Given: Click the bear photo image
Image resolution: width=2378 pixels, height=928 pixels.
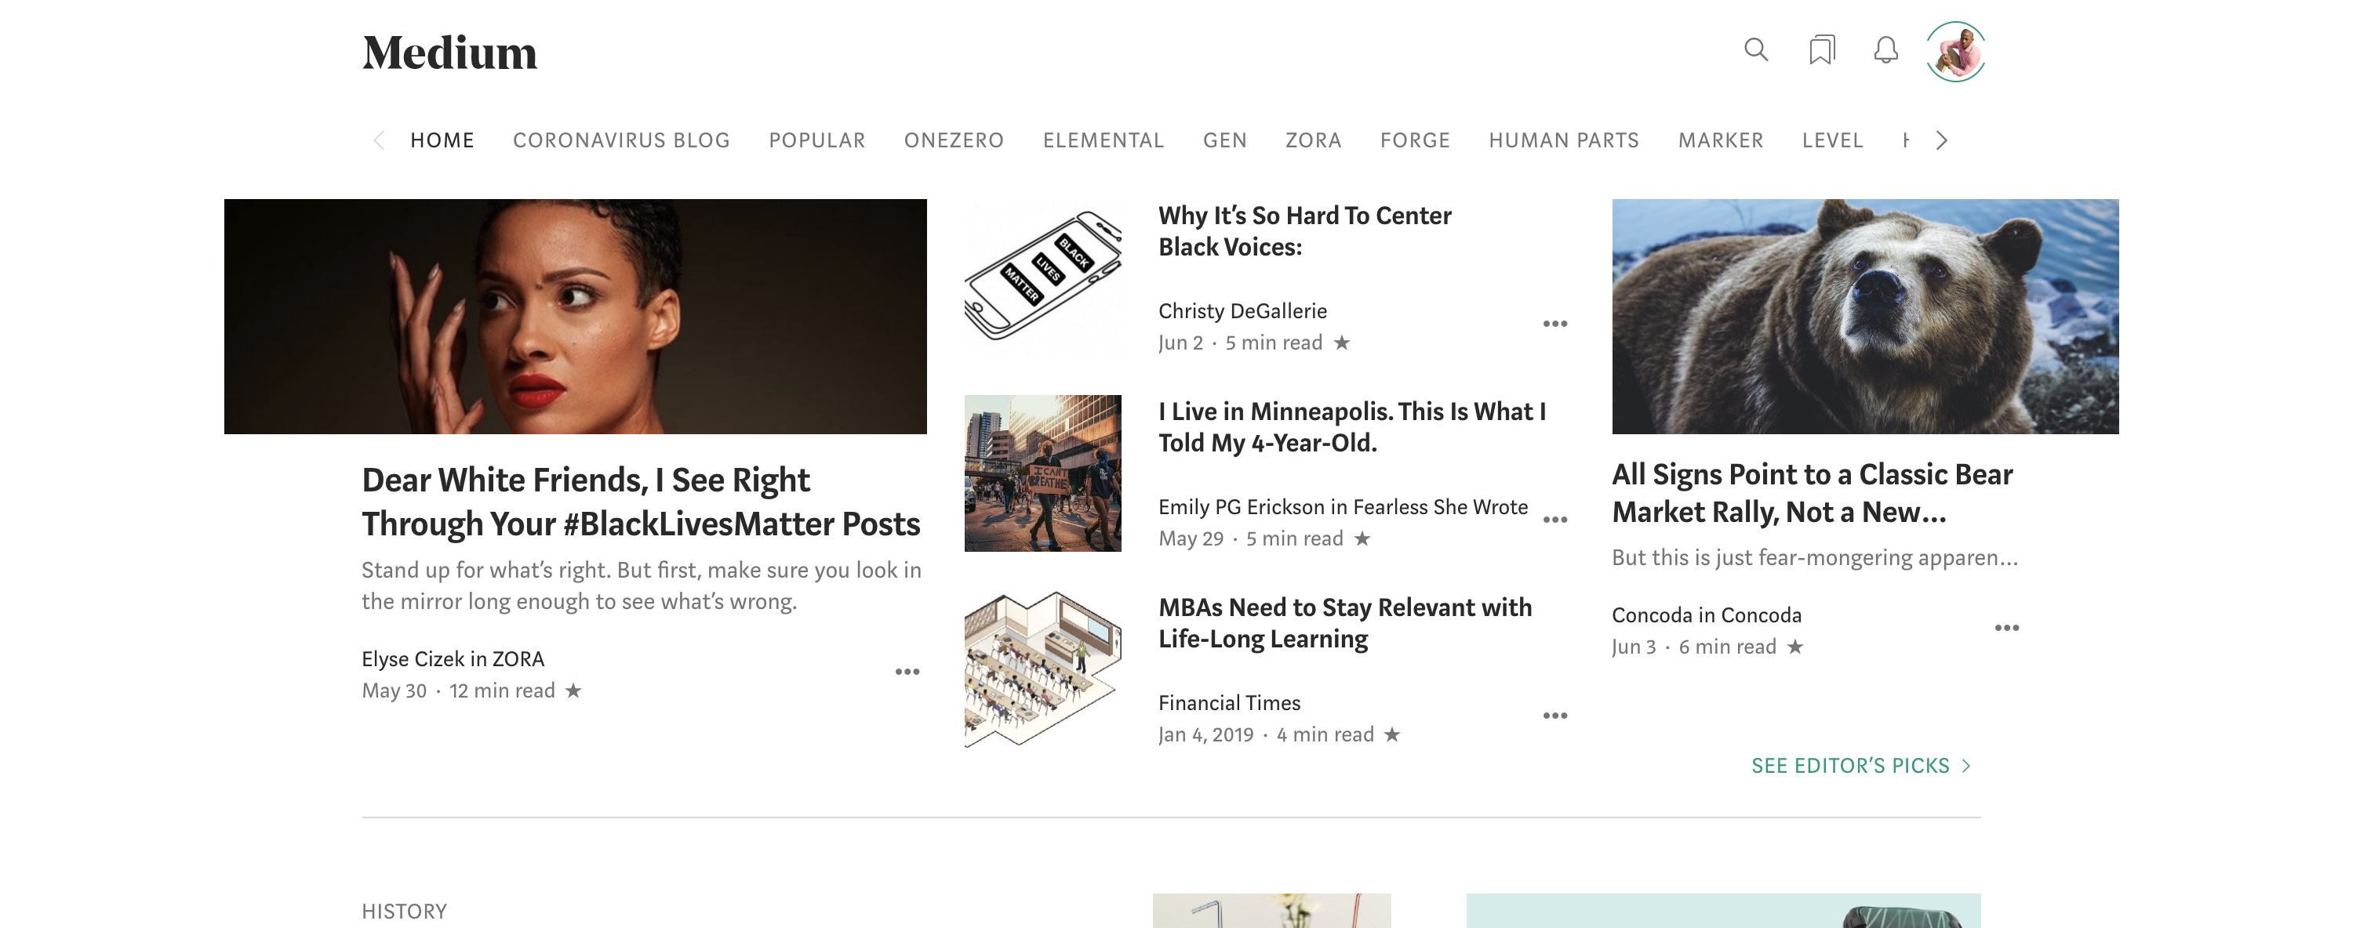Looking at the screenshot, I should click(1865, 317).
